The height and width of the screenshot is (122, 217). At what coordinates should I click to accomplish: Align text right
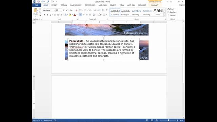click(87, 15)
